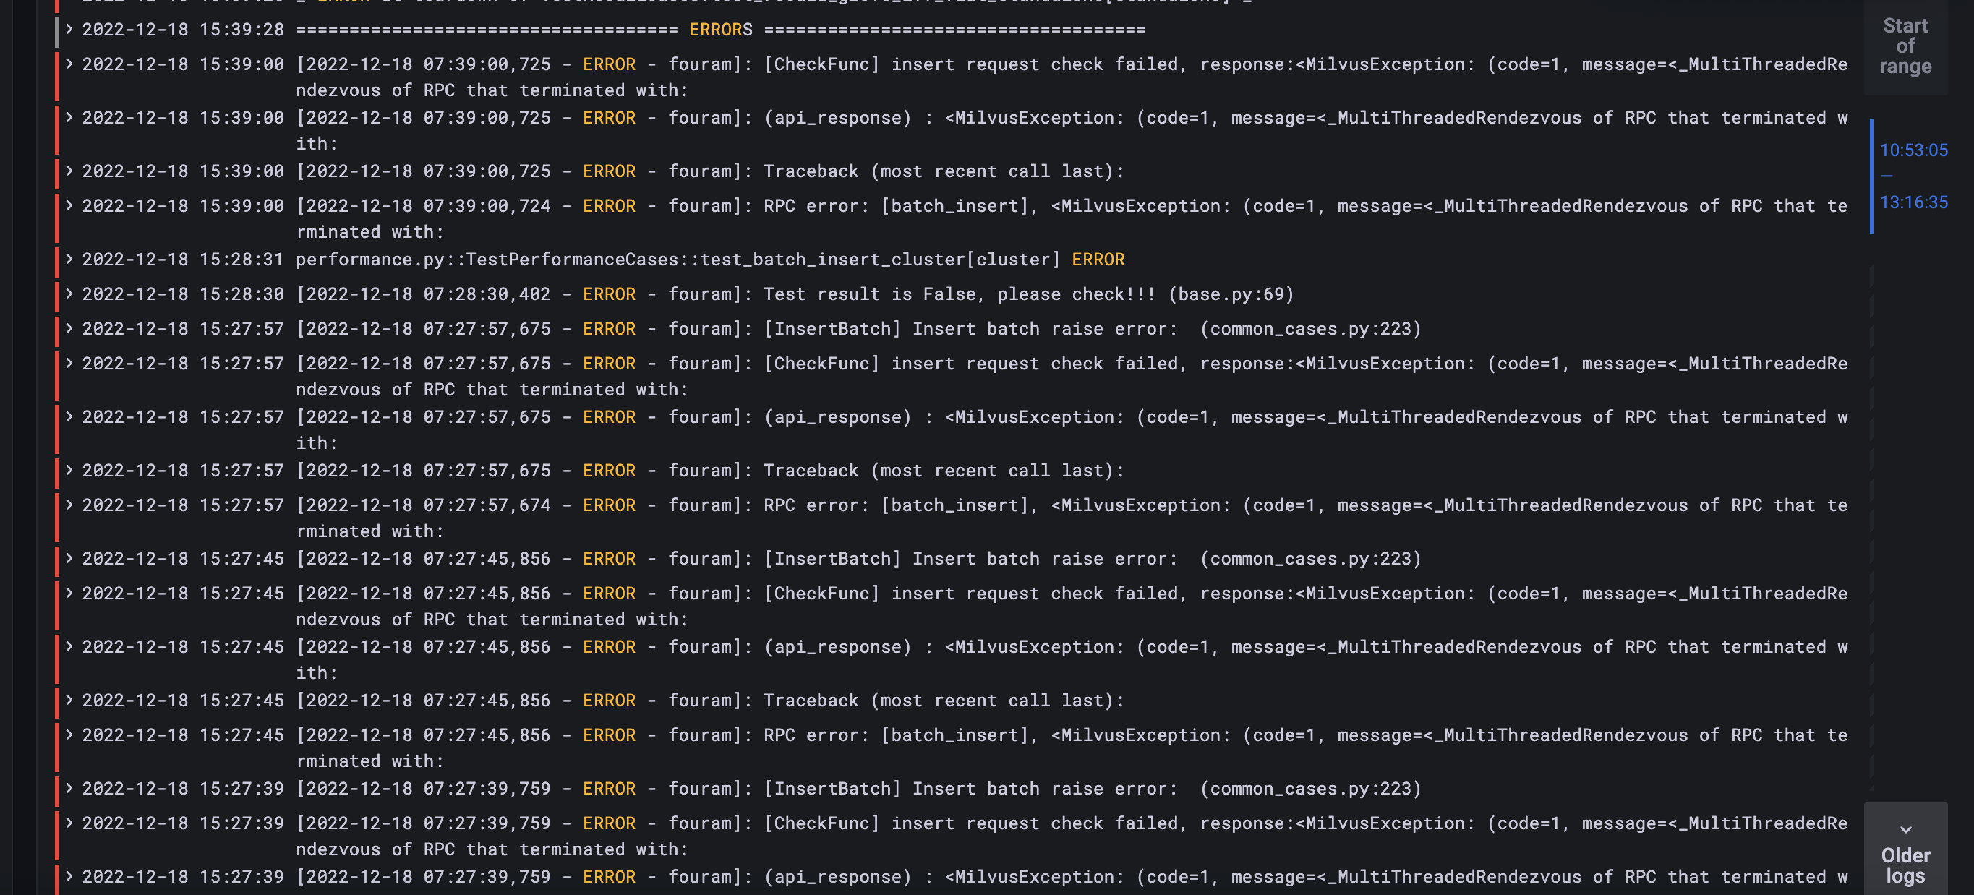Viewport: 1974px width, 895px height.
Task: Expand the bottom 15:27:39 api_response log entry
Action: pyautogui.click(x=69, y=877)
